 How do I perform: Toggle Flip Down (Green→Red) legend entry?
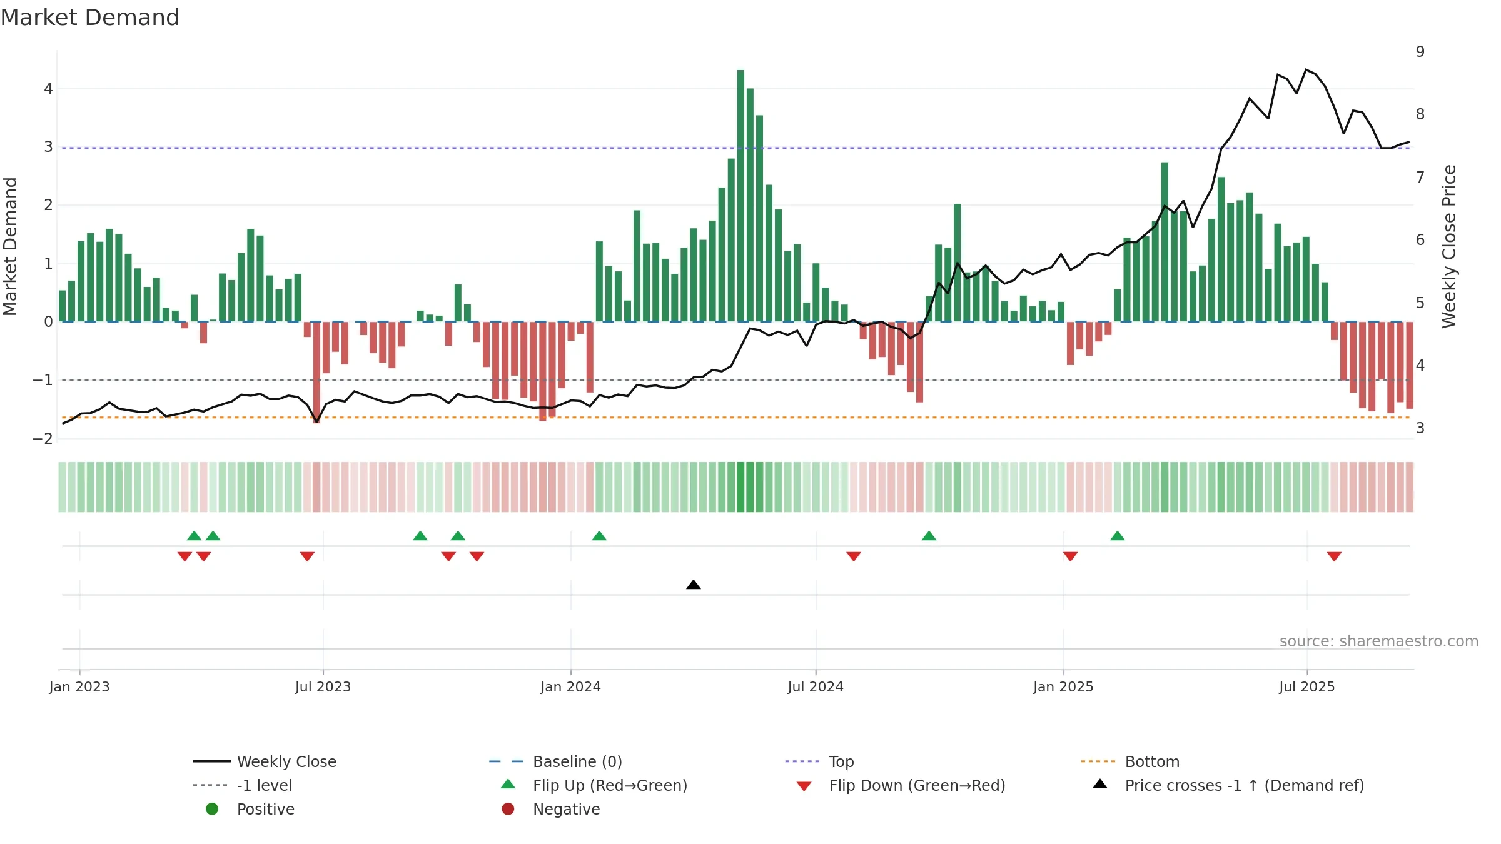pos(901,785)
